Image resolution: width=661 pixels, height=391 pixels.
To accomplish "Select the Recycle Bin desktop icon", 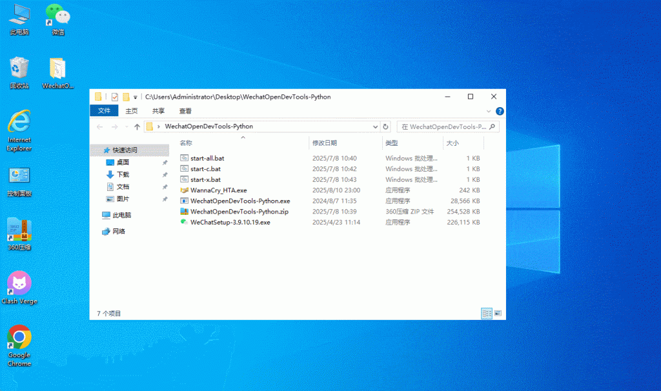I will coord(19,68).
